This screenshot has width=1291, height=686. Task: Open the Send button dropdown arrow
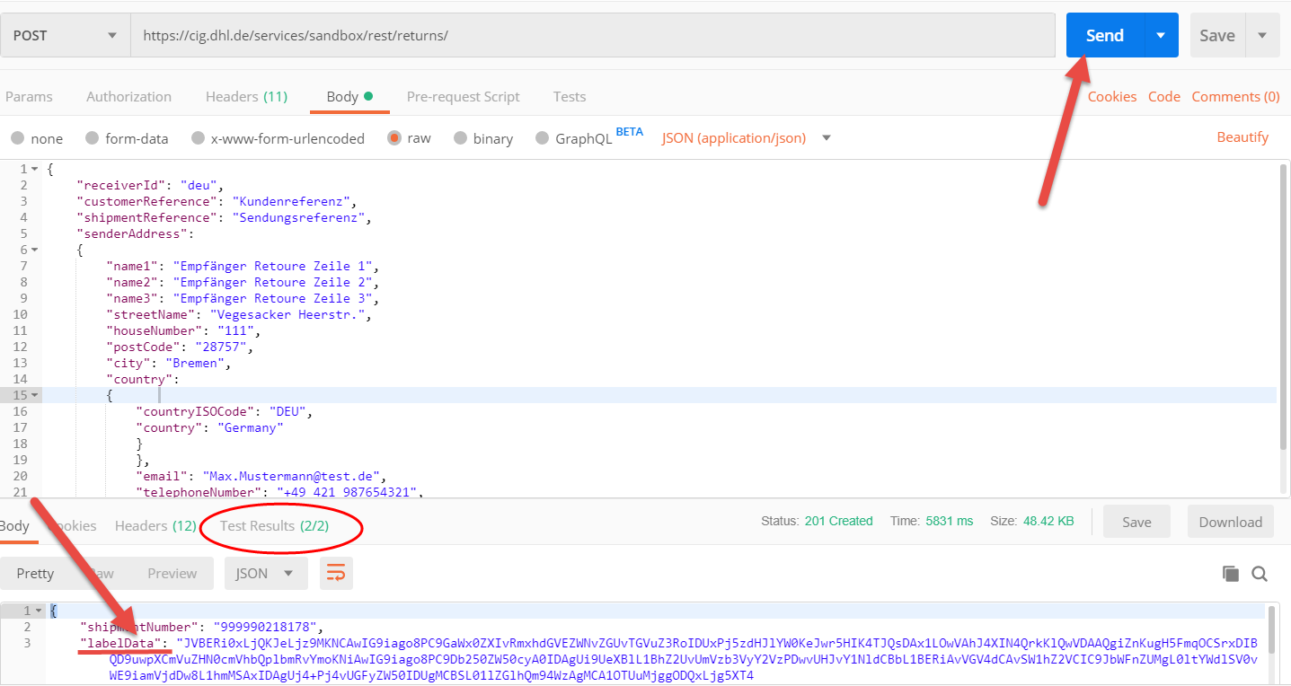[x=1159, y=34]
